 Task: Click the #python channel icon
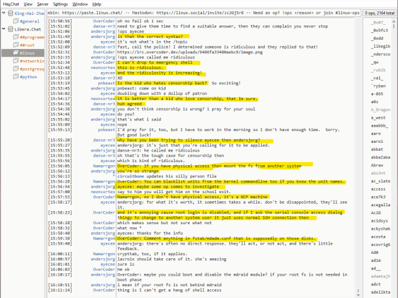click(16, 77)
